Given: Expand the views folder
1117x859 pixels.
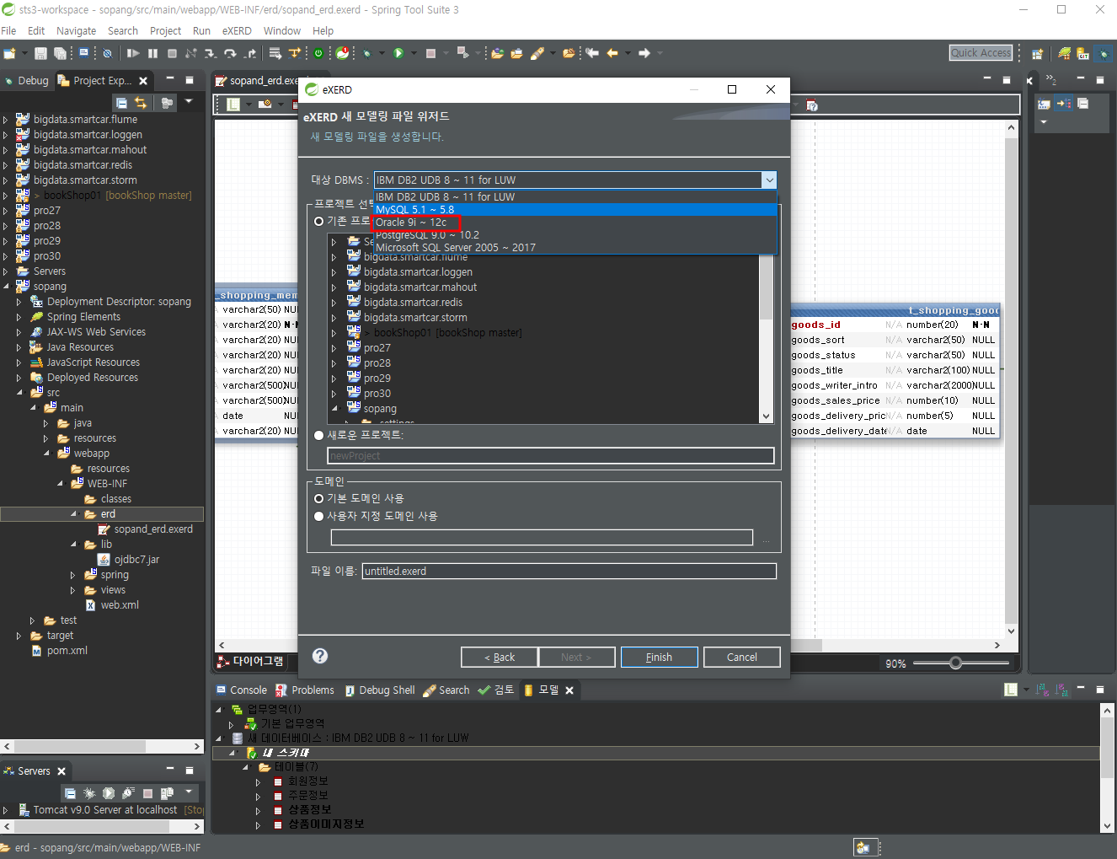Looking at the screenshot, I should [73, 590].
